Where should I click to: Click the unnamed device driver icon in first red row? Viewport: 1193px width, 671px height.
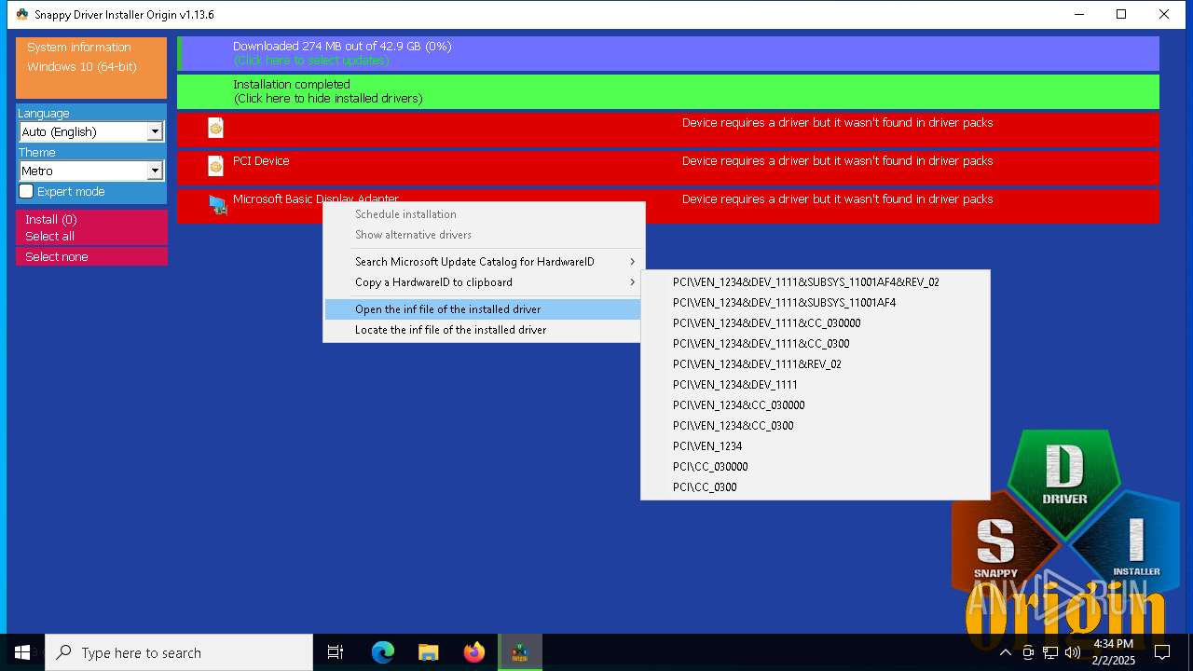215,128
